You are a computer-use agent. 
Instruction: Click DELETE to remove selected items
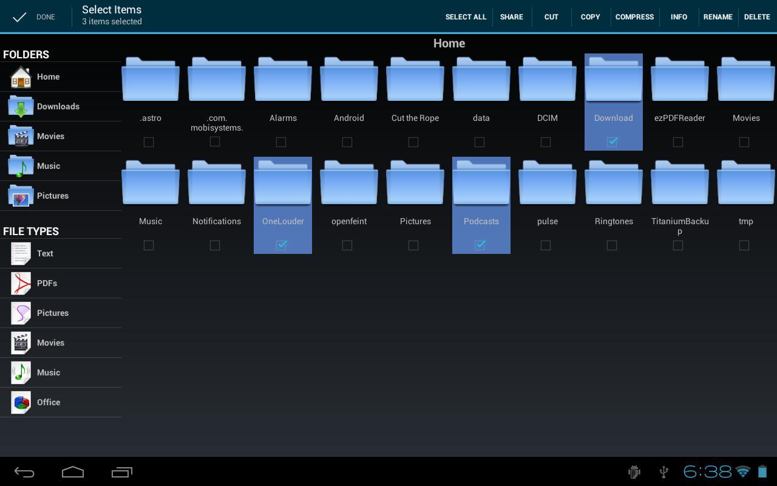click(x=757, y=16)
